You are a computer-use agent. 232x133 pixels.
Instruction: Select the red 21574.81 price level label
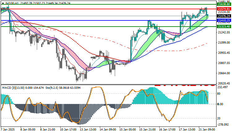[x=224, y=9]
